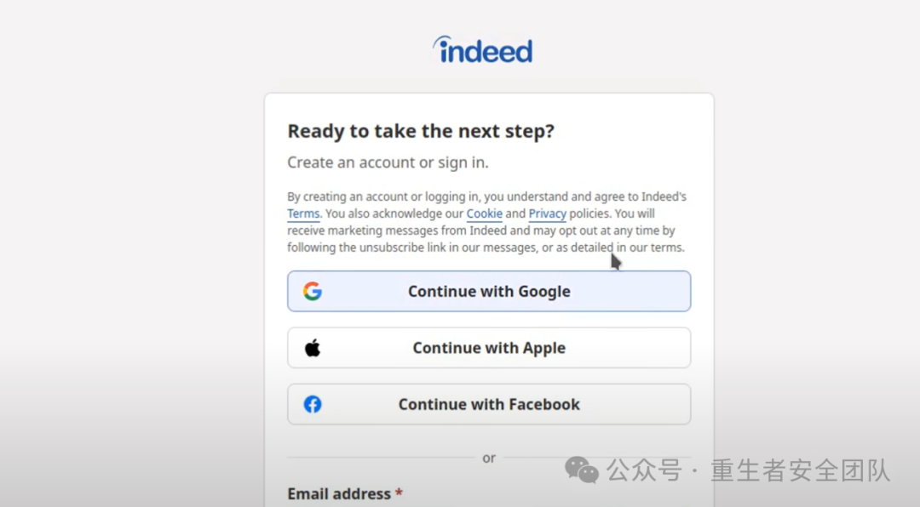Click the 'unsubscribe link' phrase in disclaimer
This screenshot has width=920, height=507.
[402, 248]
